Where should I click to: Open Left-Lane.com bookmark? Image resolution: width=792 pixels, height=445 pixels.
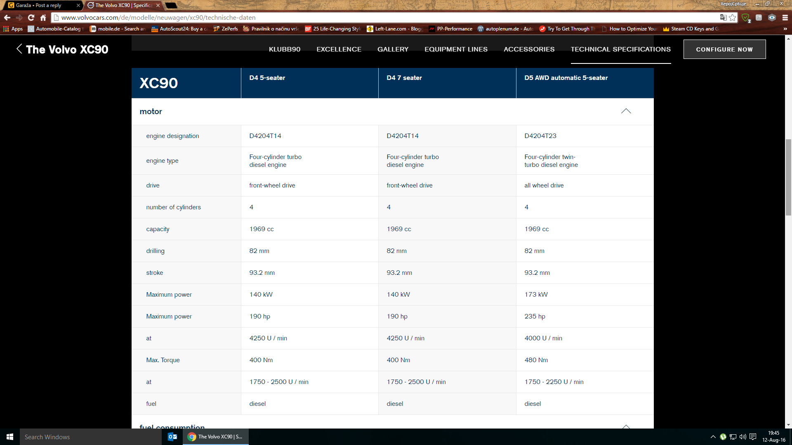[x=395, y=29]
